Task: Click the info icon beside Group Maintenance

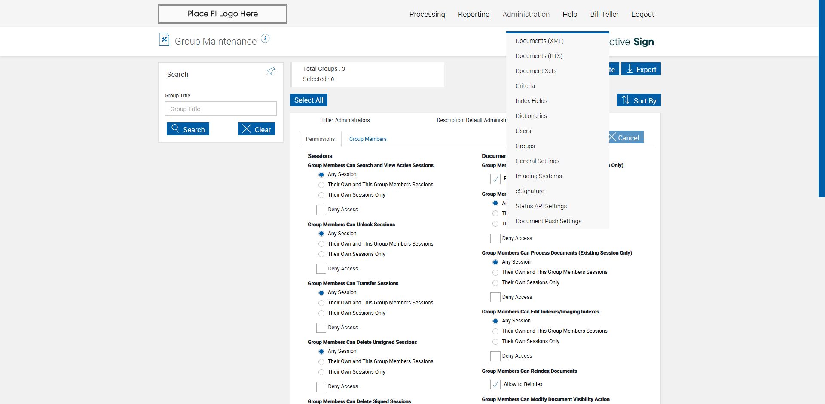Action: 265,39
